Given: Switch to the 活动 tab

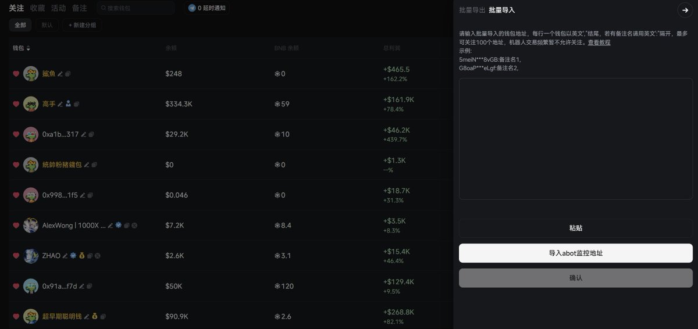Looking at the screenshot, I should [58, 8].
